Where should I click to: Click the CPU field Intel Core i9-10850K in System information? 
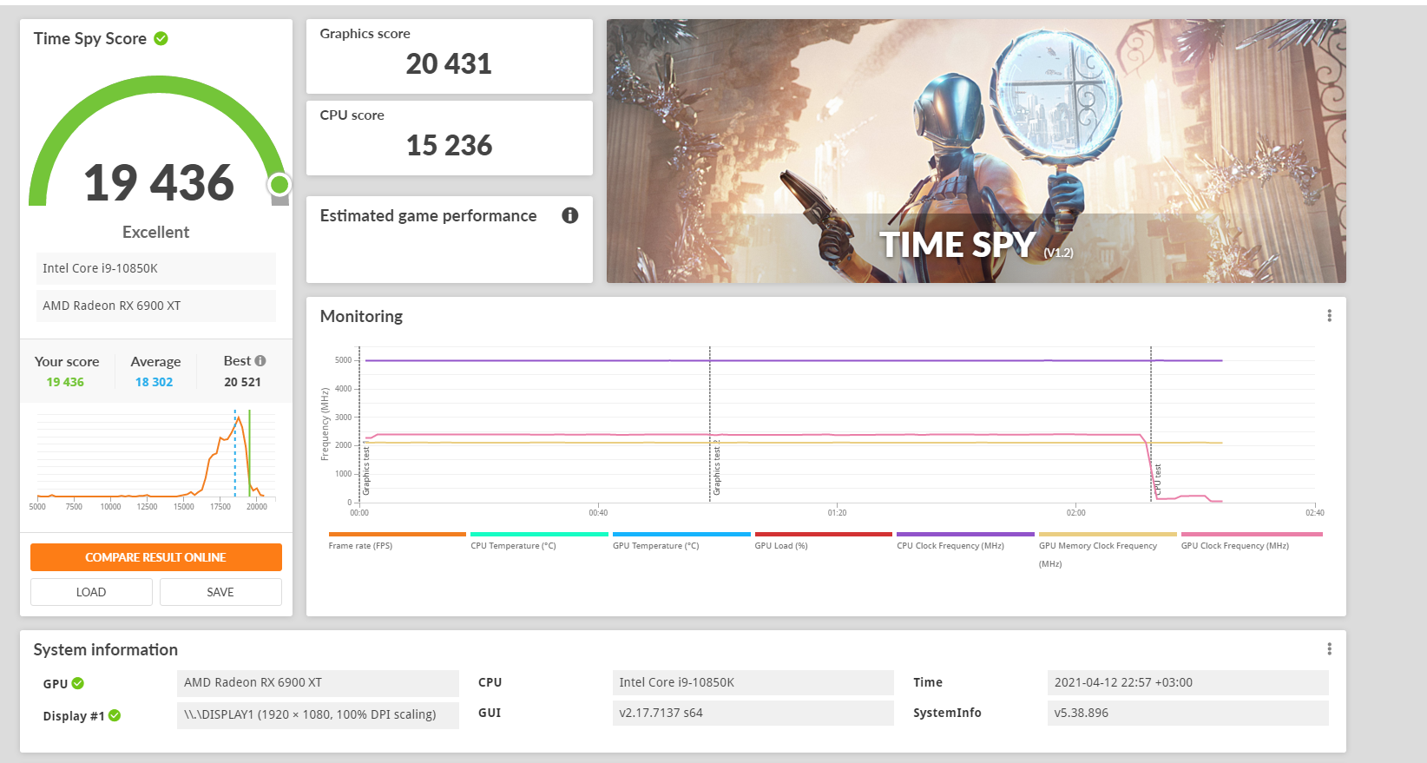753,683
